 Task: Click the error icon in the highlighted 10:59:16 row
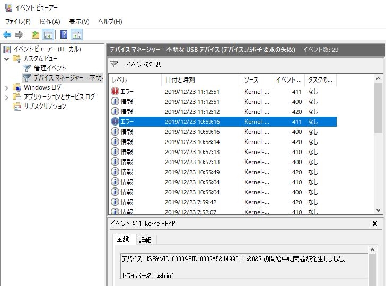pos(115,121)
